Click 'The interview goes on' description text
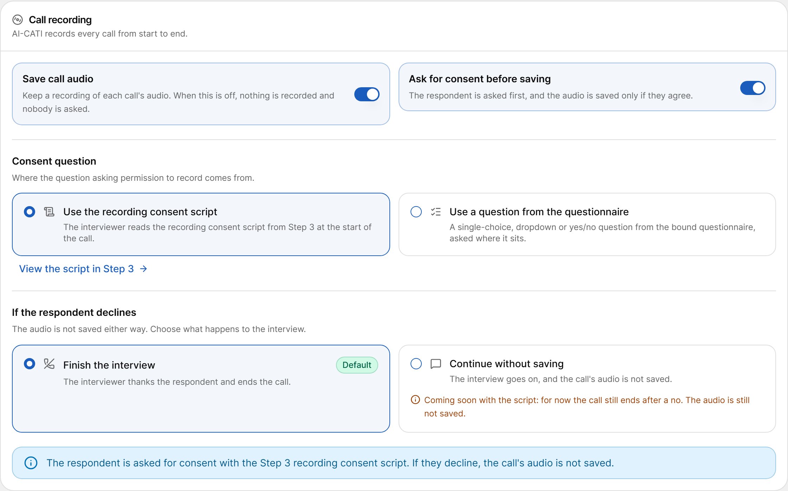 point(561,379)
